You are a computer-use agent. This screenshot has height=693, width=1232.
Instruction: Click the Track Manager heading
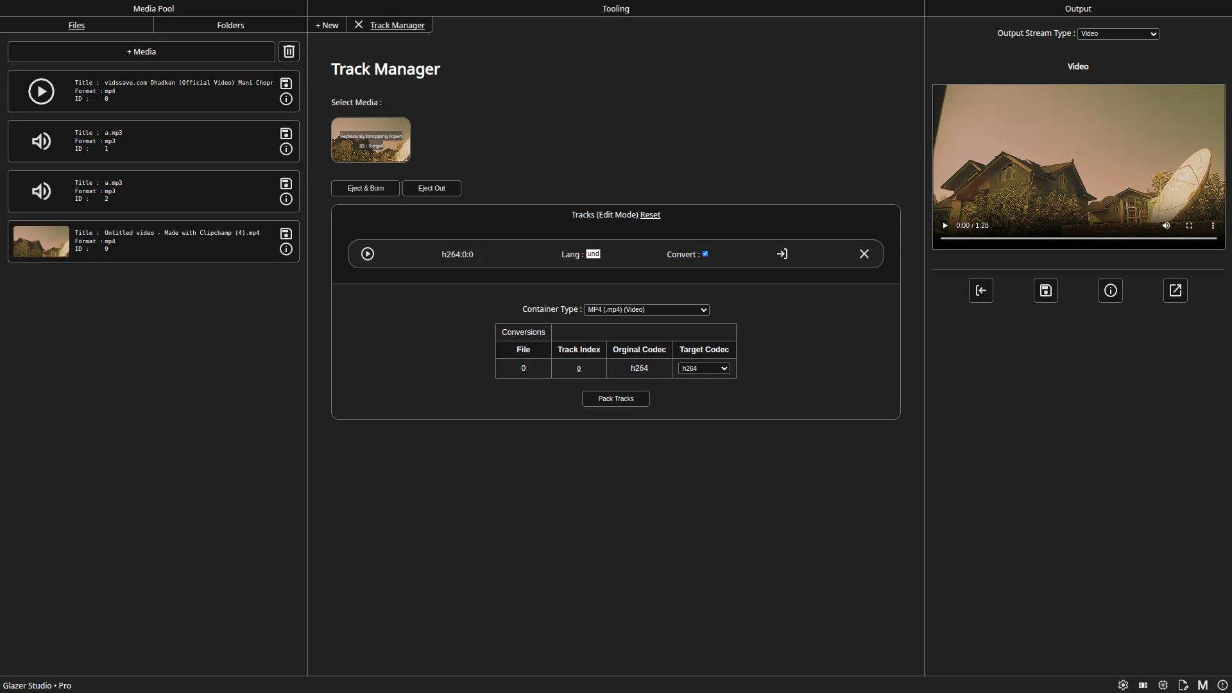pyautogui.click(x=386, y=69)
